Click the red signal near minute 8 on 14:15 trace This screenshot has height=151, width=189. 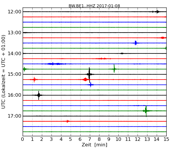(x=102, y=59)
